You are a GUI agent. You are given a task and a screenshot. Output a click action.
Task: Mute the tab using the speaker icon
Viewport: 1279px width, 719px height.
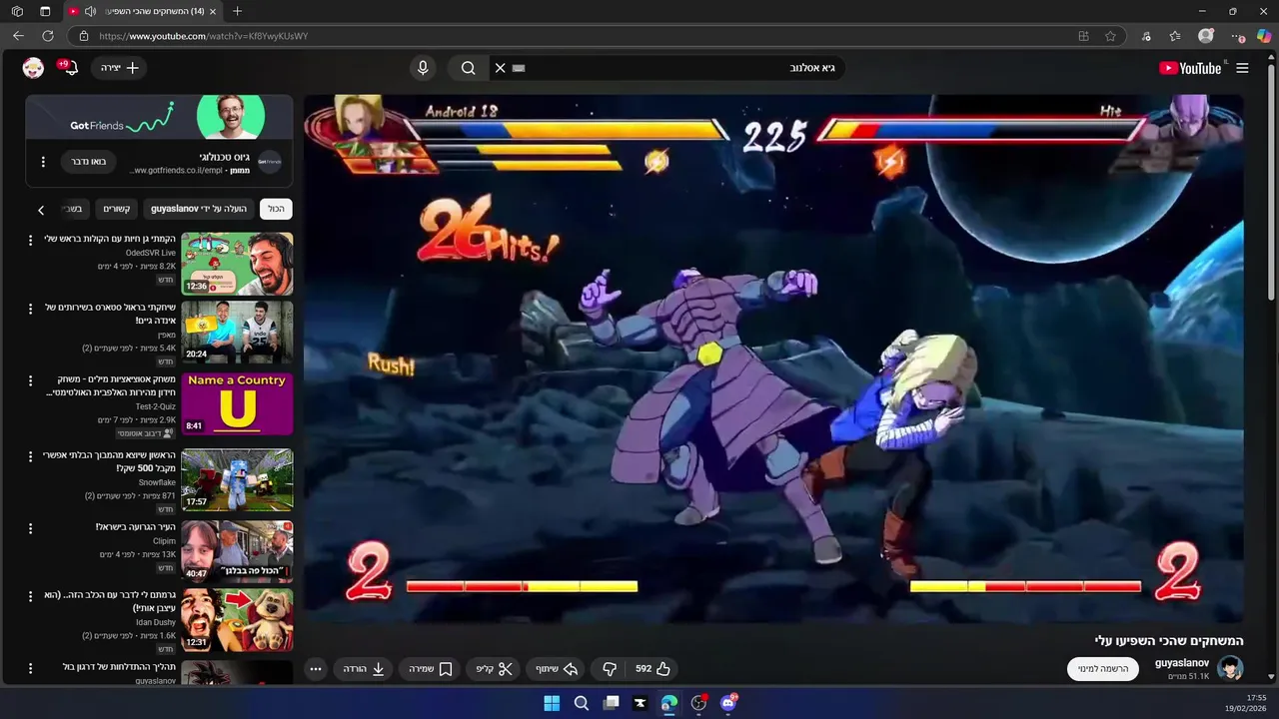90,11
